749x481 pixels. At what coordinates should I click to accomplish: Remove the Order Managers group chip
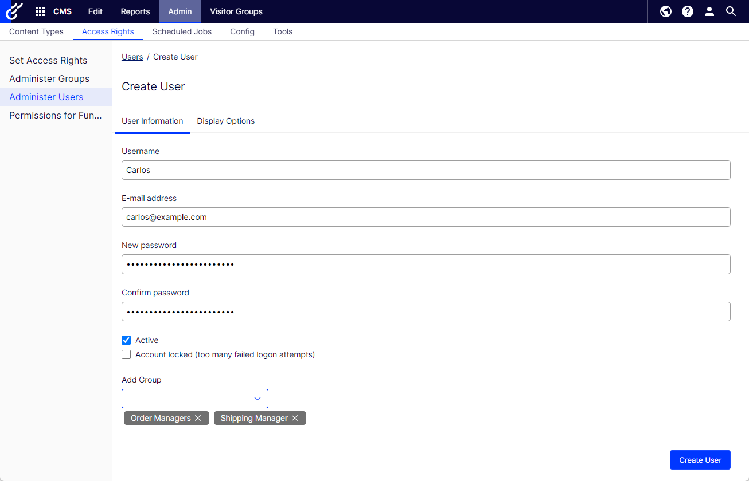198,417
